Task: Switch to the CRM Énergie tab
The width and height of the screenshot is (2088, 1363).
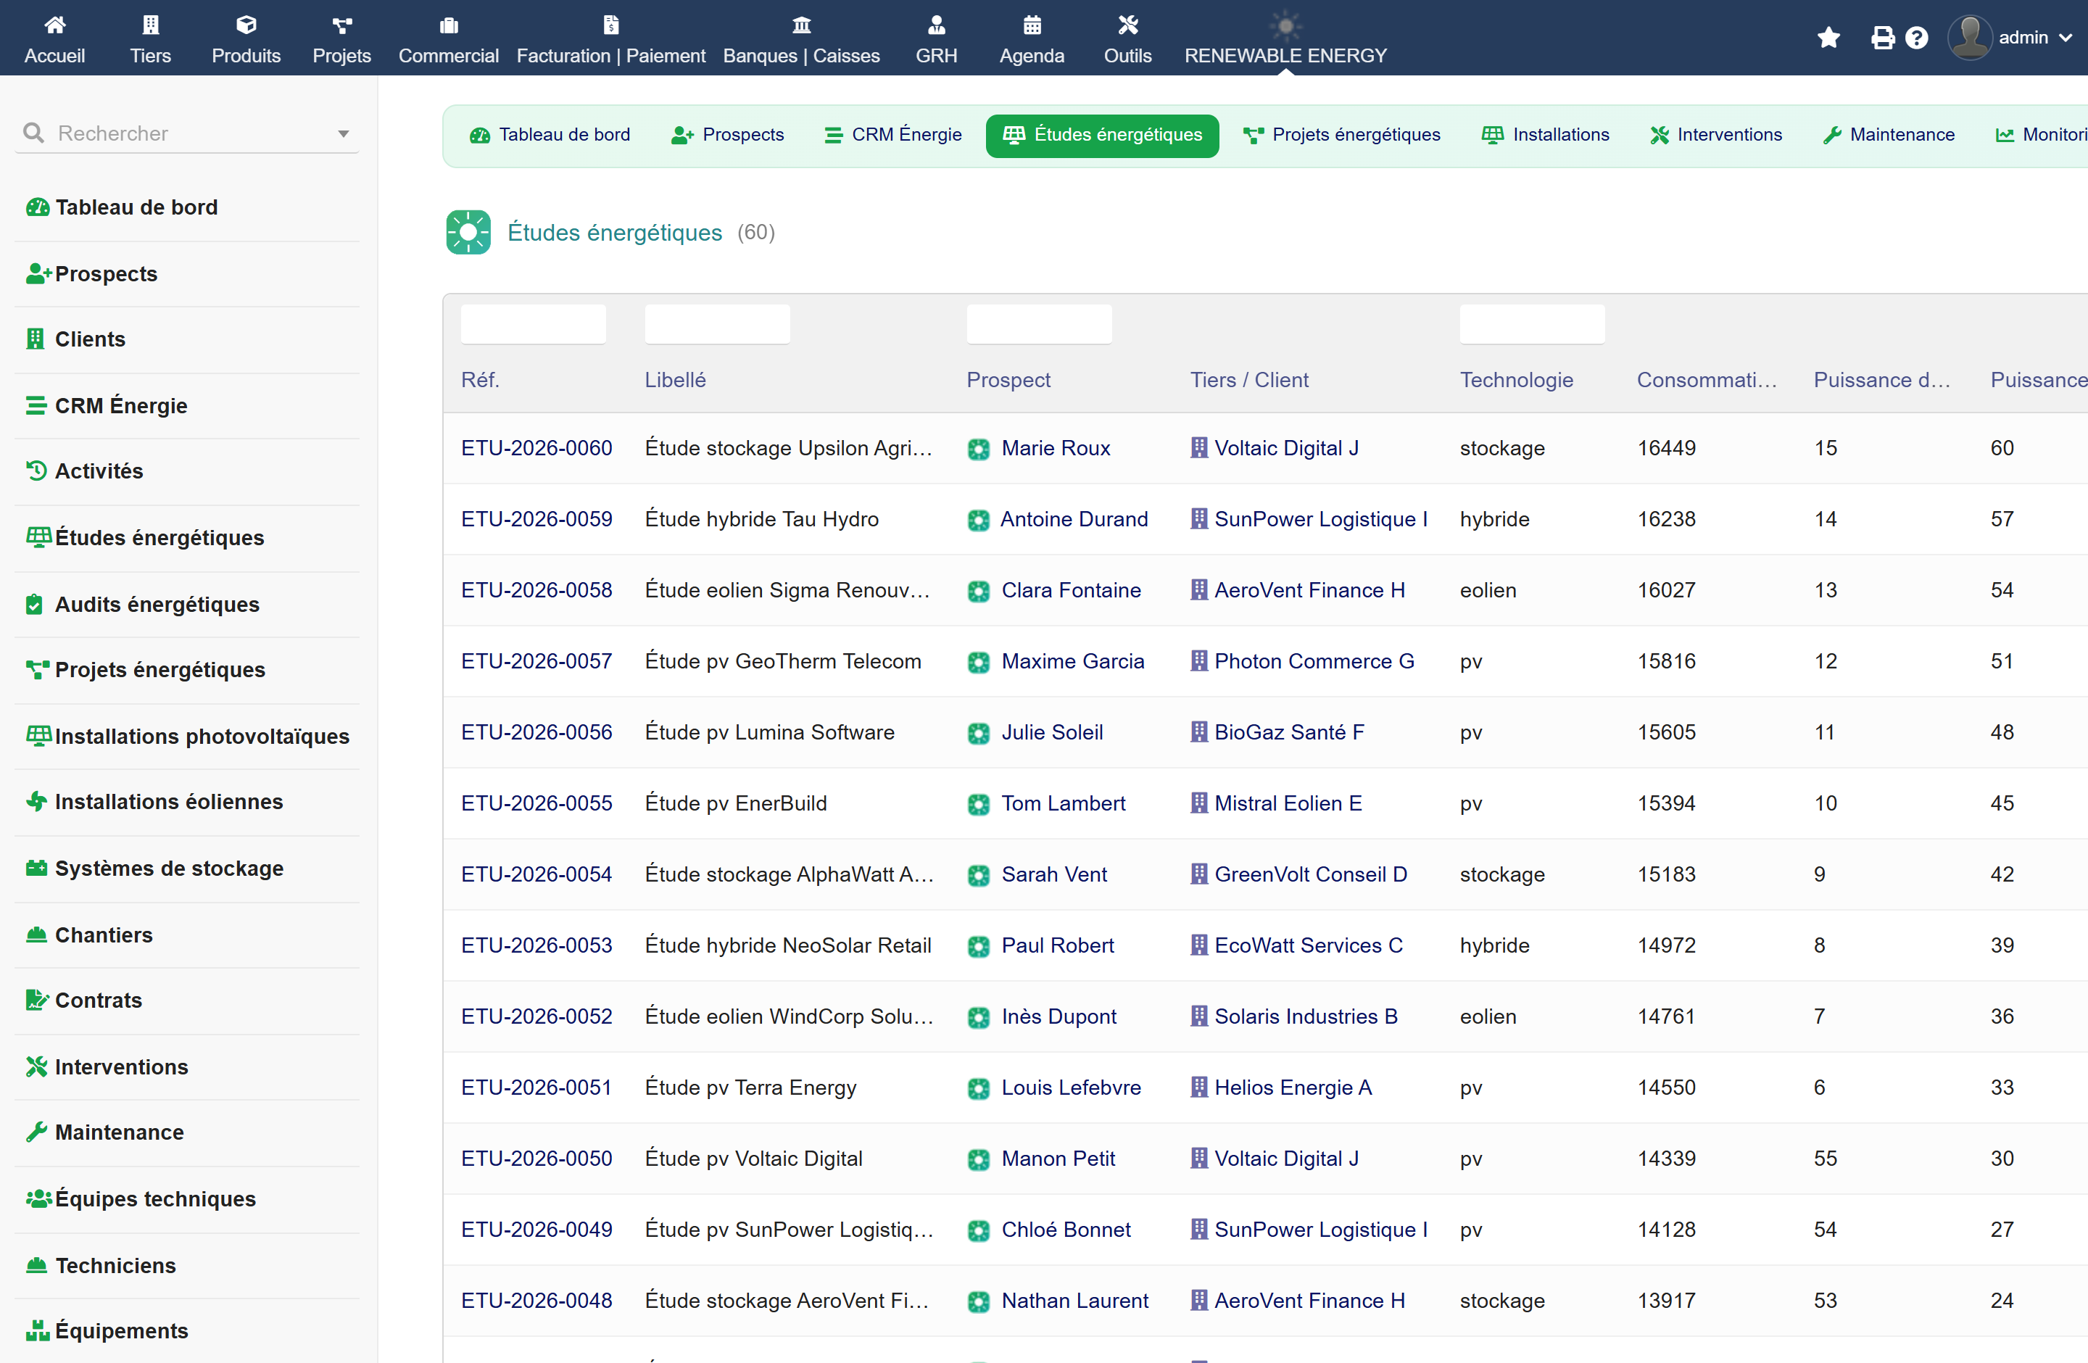Action: [893, 135]
